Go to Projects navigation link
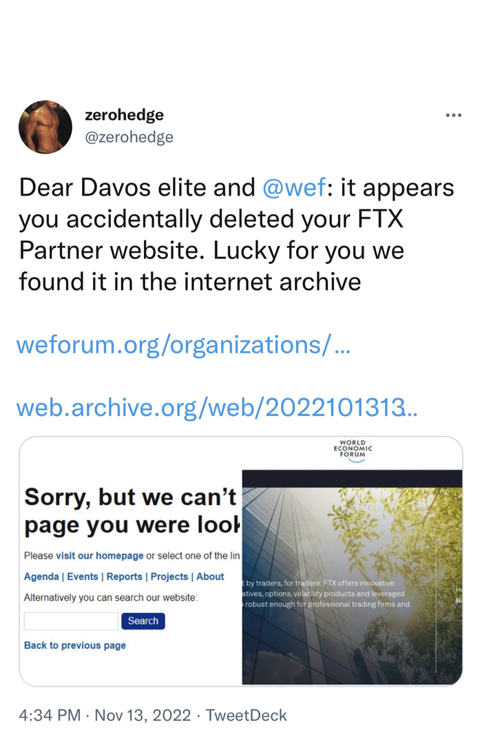Screen dimensions: 482x733 point(169,577)
